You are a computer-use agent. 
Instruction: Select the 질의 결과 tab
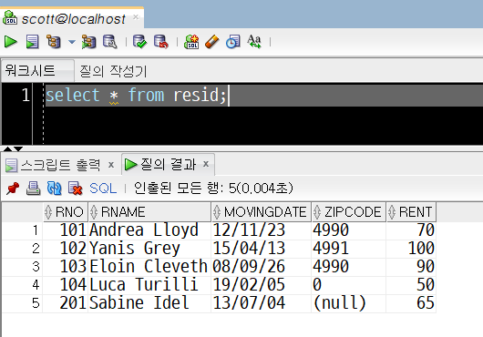pos(169,164)
